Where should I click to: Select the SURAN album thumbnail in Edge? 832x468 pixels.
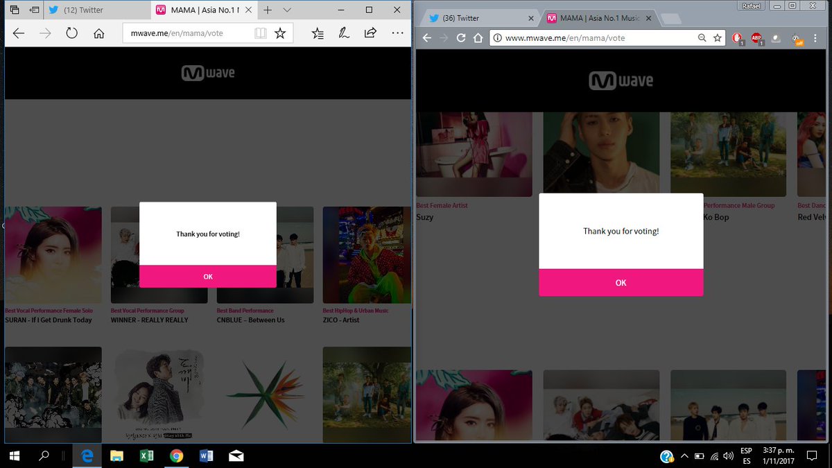click(x=53, y=254)
